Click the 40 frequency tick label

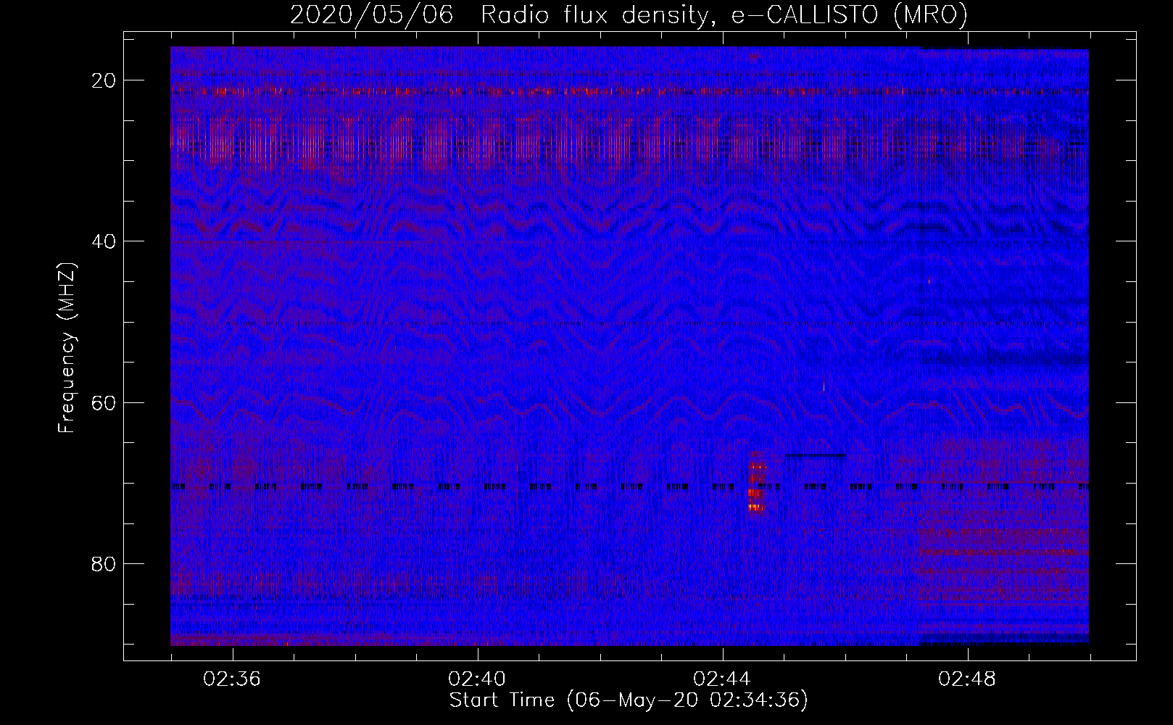[x=104, y=241]
